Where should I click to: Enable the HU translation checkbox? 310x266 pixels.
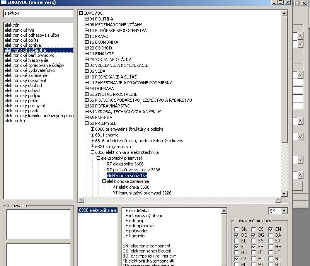click(x=237, y=252)
